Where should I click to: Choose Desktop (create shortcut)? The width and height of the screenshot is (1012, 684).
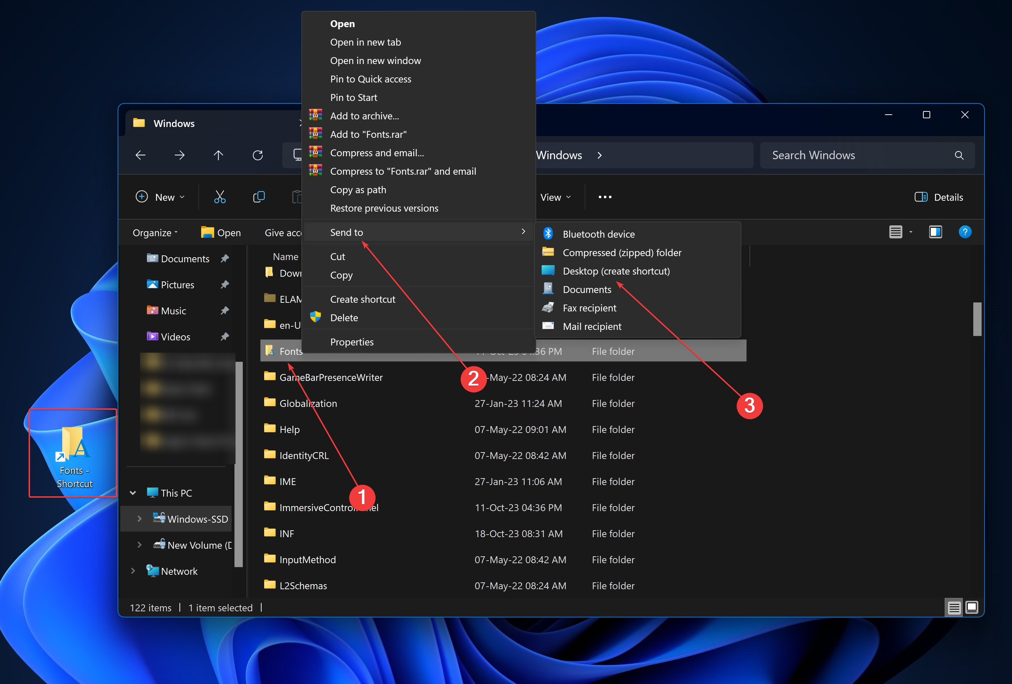[x=638, y=271]
